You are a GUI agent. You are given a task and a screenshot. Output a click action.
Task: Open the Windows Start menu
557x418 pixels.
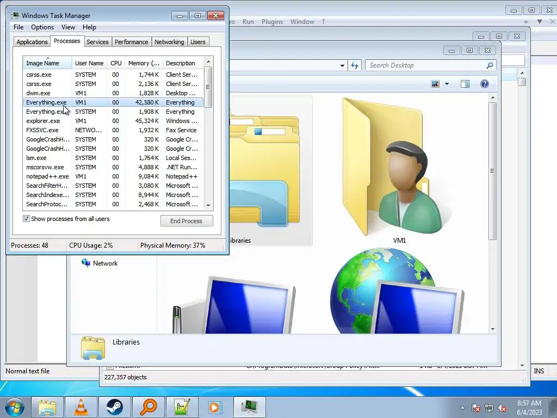click(x=15, y=407)
